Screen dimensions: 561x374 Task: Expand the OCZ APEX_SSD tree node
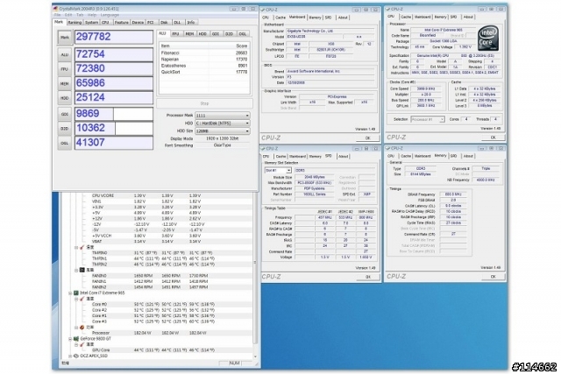(70, 356)
